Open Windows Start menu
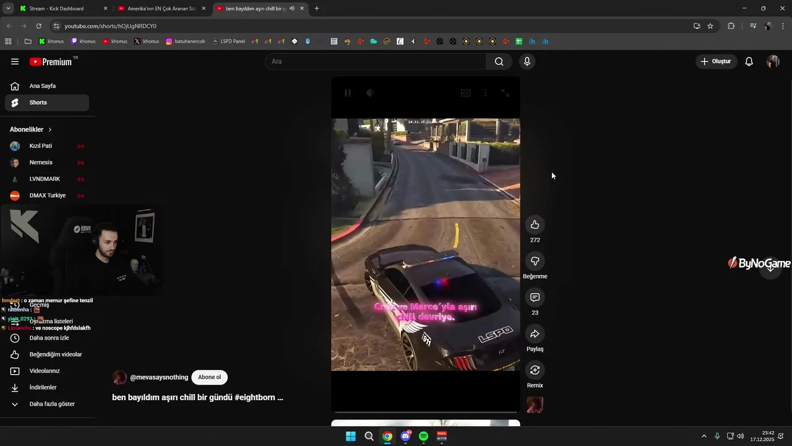 pos(351,436)
